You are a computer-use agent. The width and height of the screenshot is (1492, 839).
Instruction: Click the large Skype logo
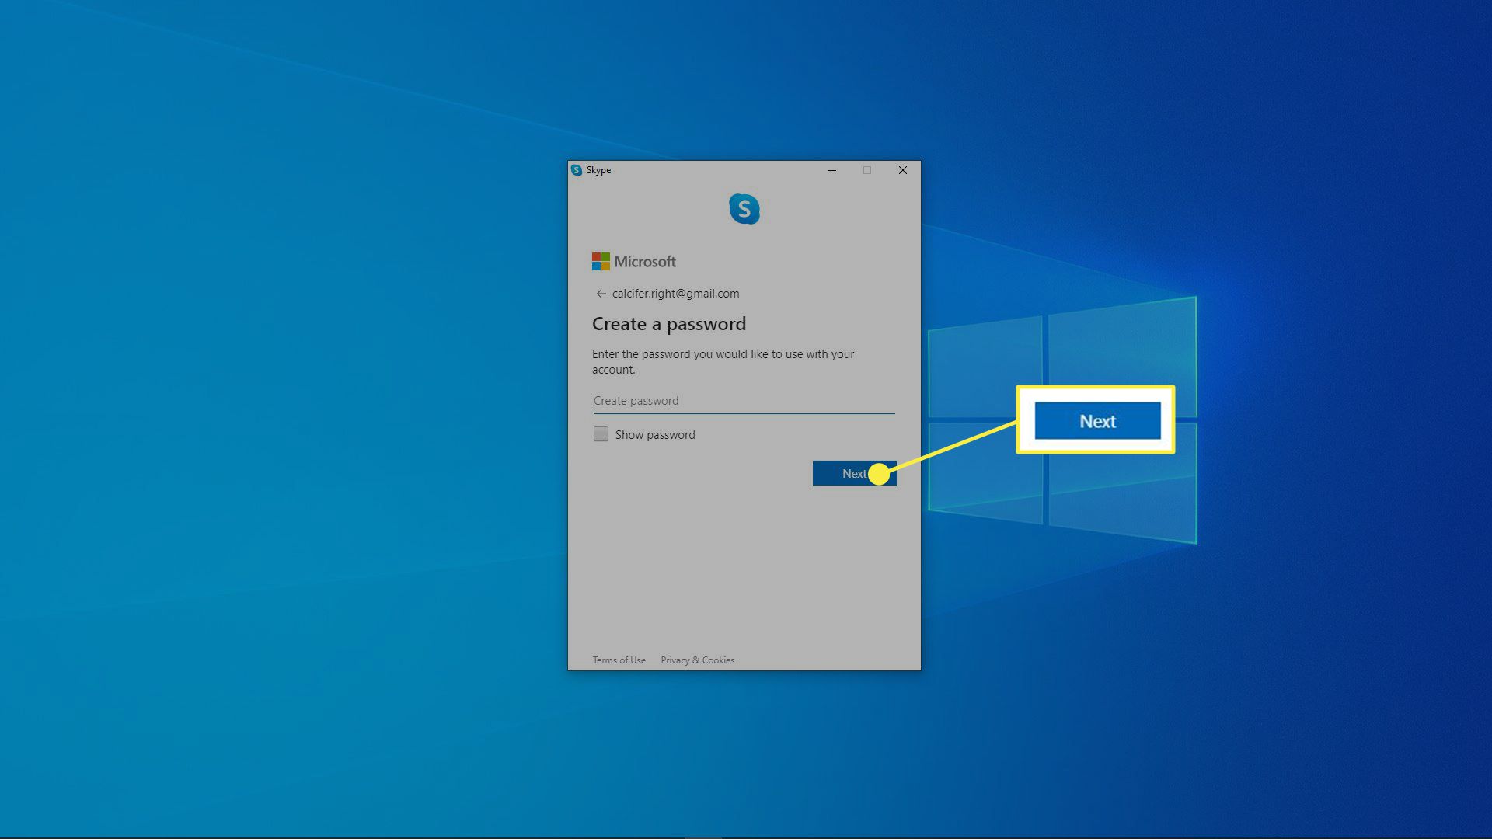tap(744, 209)
